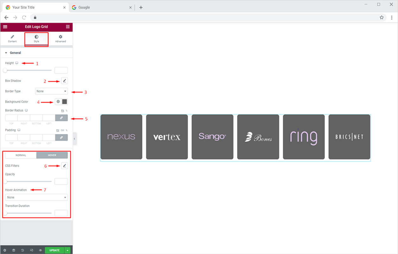The image size is (398, 254).
Task: Switch to the Normal state tab
Action: pyautogui.click(x=21, y=155)
